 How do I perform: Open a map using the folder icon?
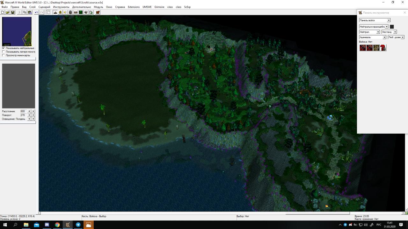click(x=8, y=12)
